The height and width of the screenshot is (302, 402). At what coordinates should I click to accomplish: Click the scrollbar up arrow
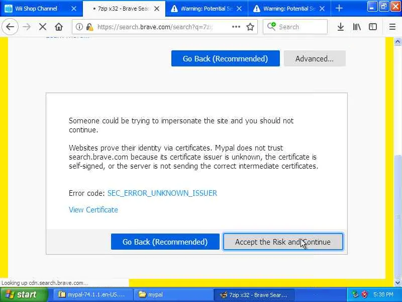pyautogui.click(x=397, y=41)
